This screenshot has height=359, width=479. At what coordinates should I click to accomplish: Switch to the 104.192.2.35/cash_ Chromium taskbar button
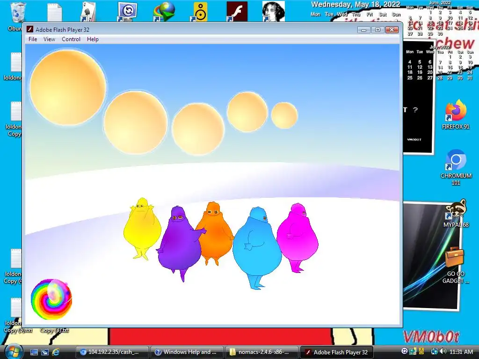click(x=112, y=352)
